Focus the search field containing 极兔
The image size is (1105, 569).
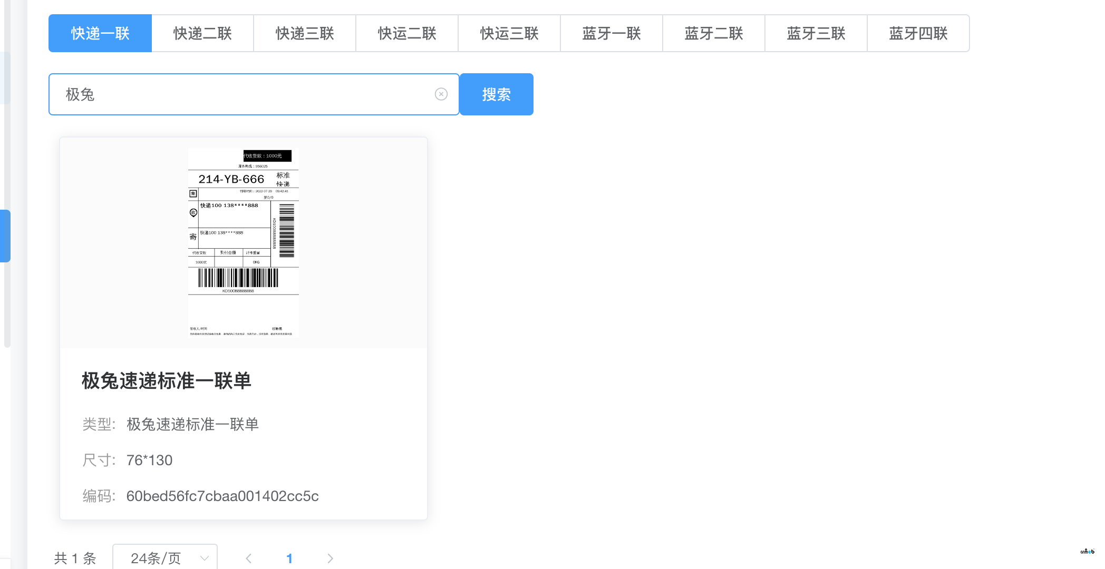[x=254, y=94]
